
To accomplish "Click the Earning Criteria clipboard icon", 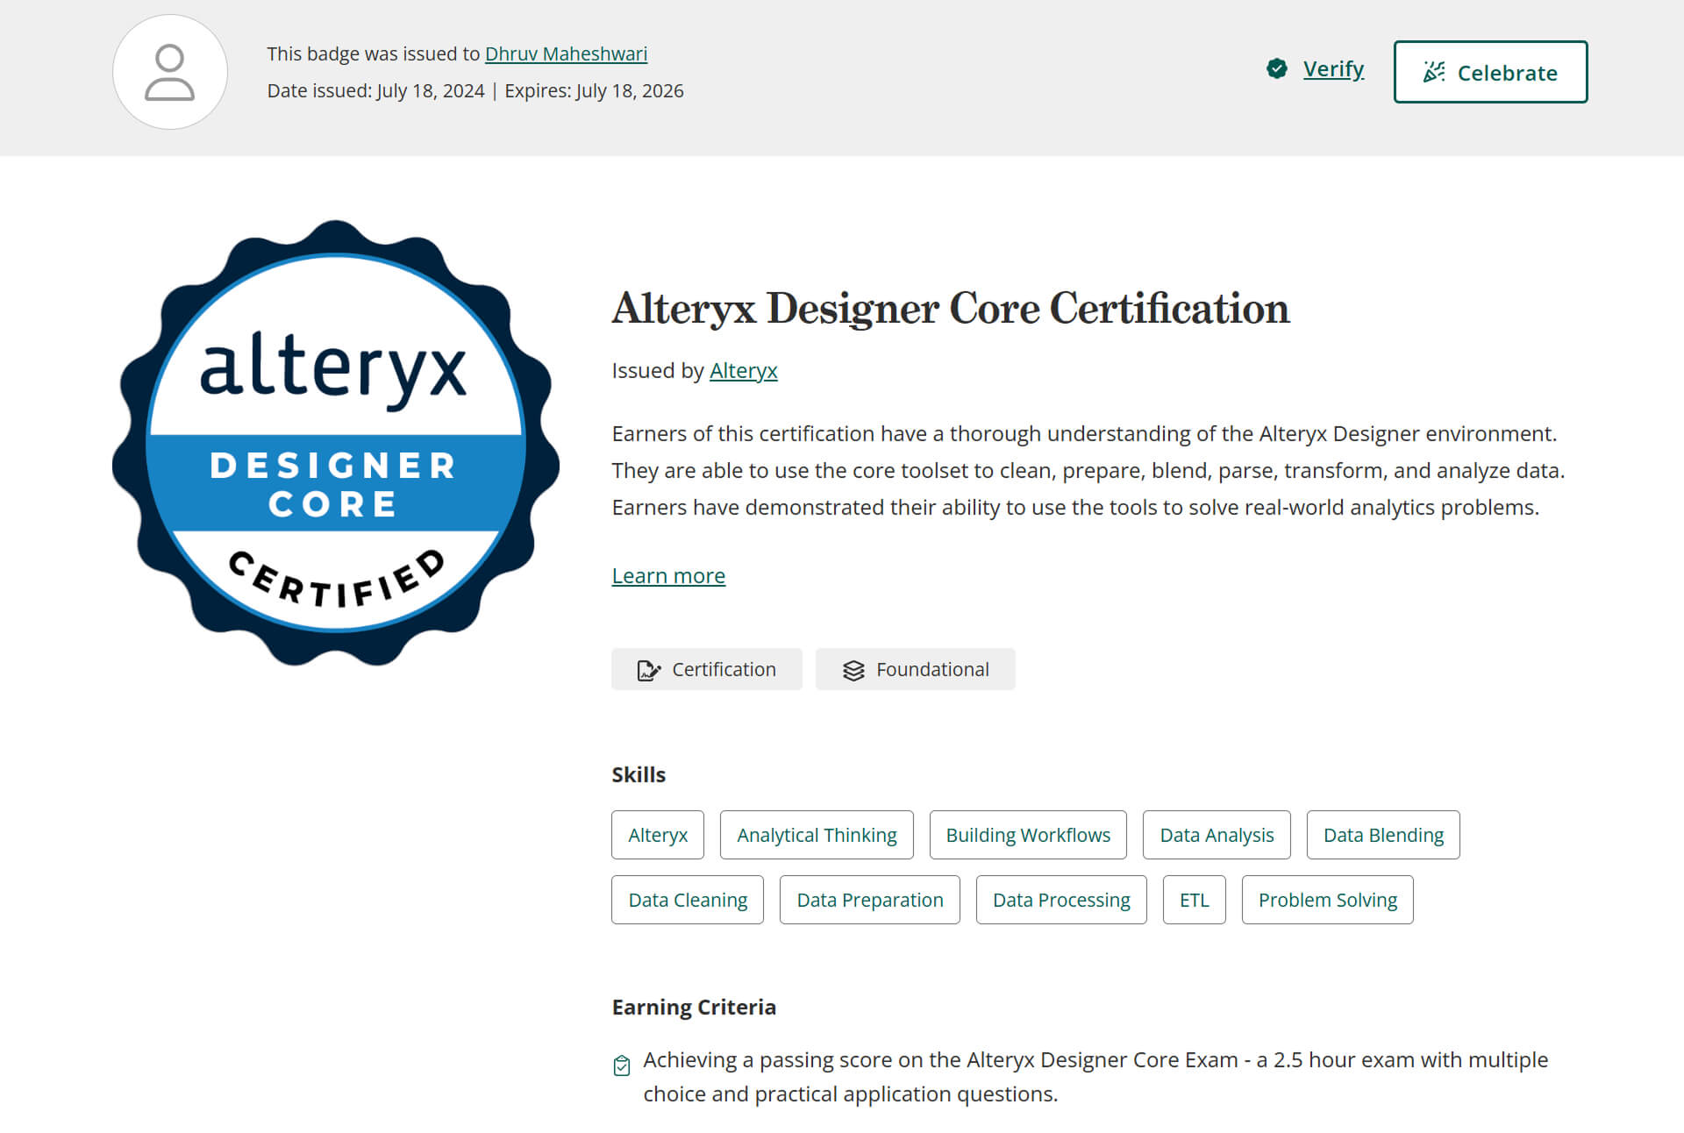I will tap(622, 1065).
